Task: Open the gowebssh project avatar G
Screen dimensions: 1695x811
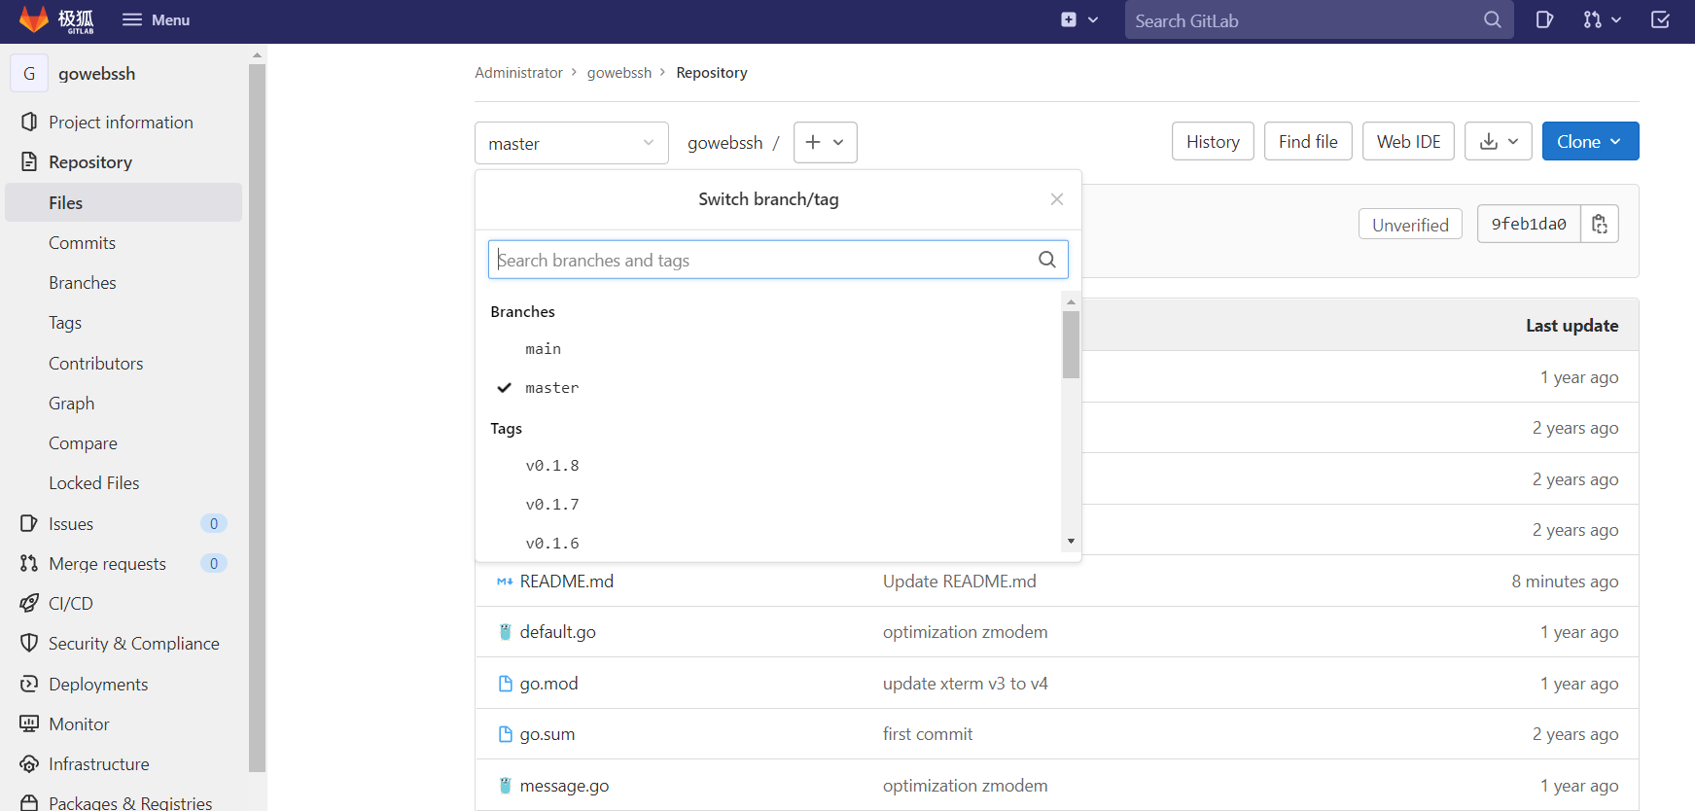Action: [x=29, y=73]
